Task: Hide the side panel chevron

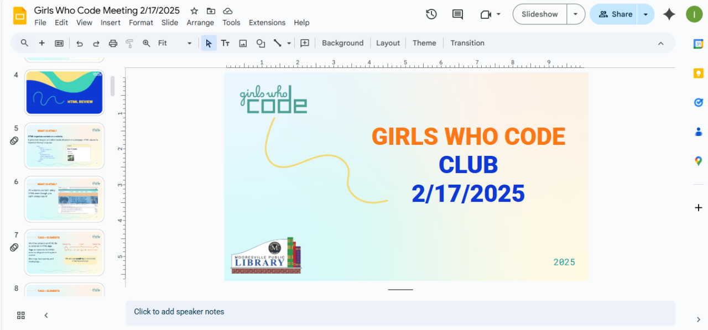Action: [x=699, y=319]
